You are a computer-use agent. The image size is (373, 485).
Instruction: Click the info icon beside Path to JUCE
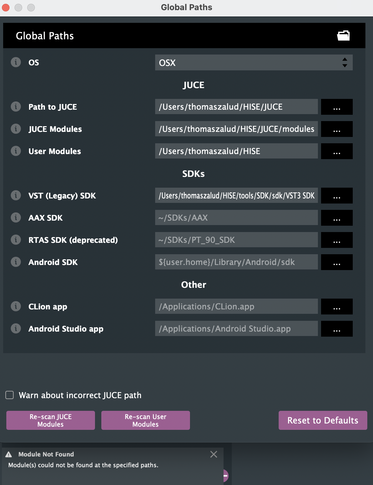[x=16, y=107]
